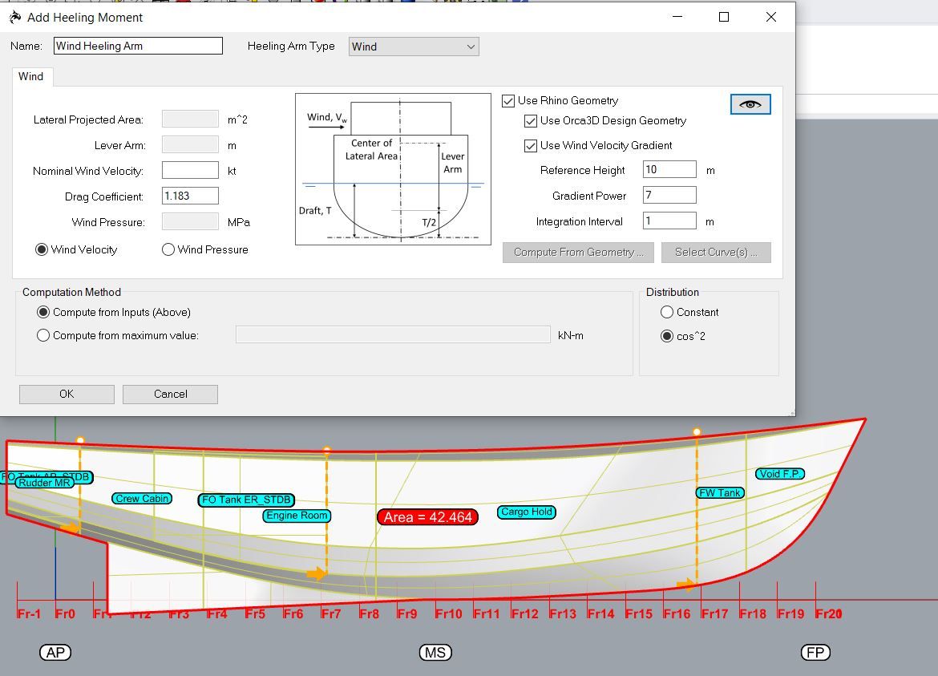Click the Drag Coefficient field

(x=190, y=196)
